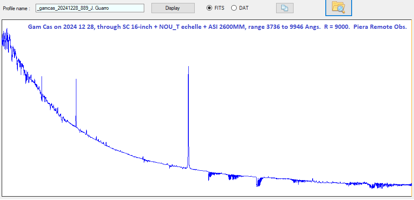Click the folder search browse icon
Screen dimensions: 414x200
coord(338,7)
